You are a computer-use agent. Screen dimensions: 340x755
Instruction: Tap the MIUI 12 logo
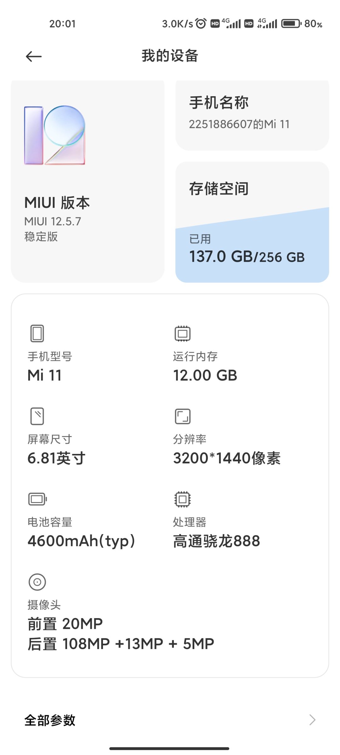point(55,135)
